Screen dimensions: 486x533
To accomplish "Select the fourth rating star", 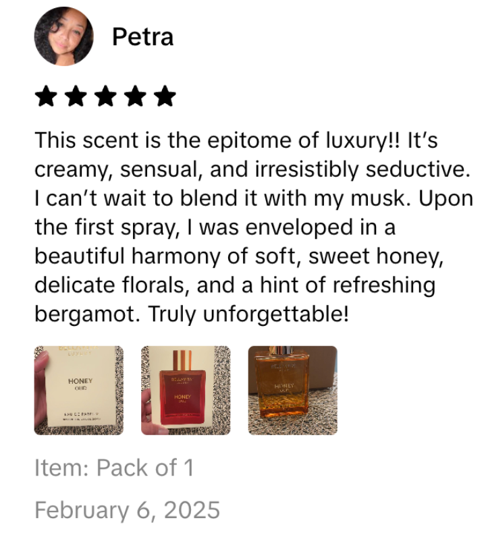I will 135,96.
